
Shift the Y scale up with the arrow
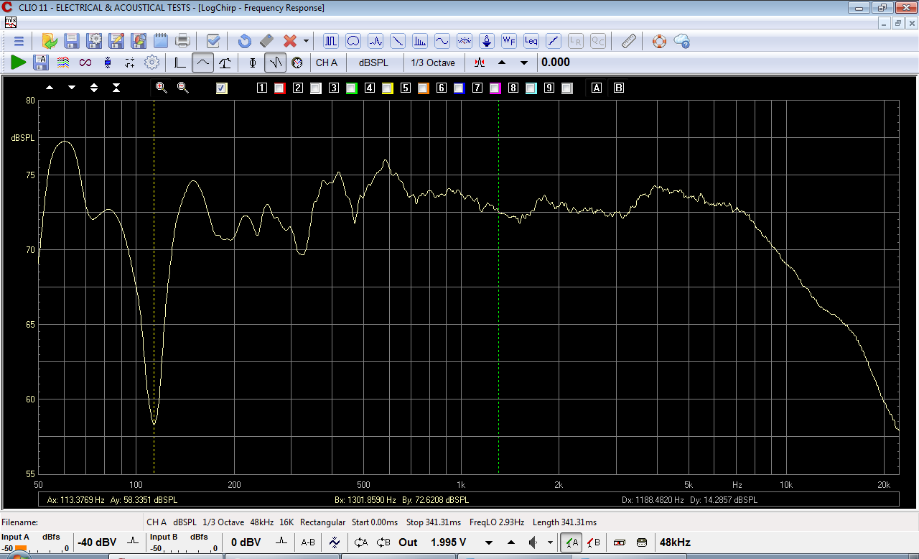pyautogui.click(x=50, y=88)
